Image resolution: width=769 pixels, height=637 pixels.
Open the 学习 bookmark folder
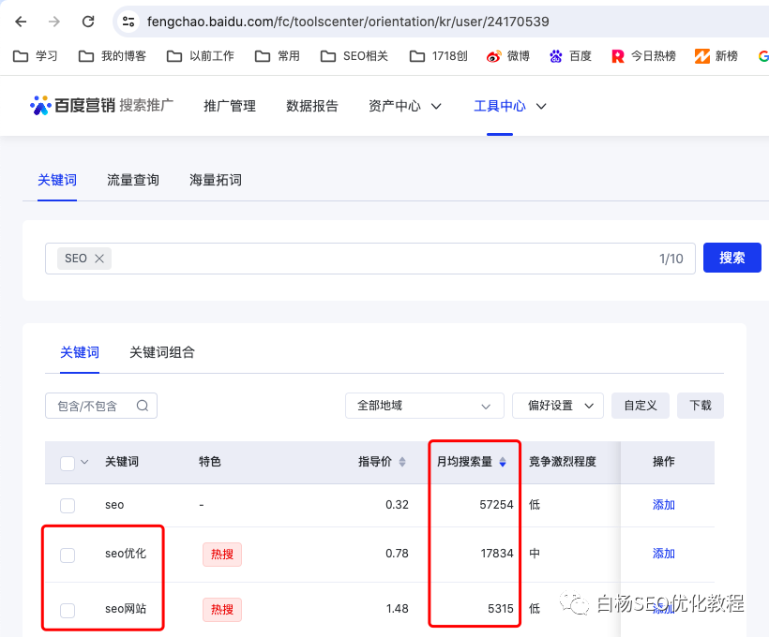tap(36, 56)
